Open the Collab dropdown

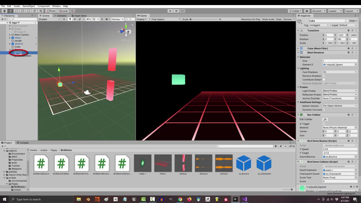pyautogui.click(x=295, y=11)
